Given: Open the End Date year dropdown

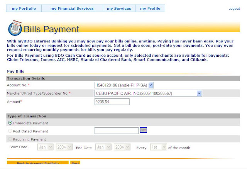Looking at the screenshot, I should click(x=122, y=147).
